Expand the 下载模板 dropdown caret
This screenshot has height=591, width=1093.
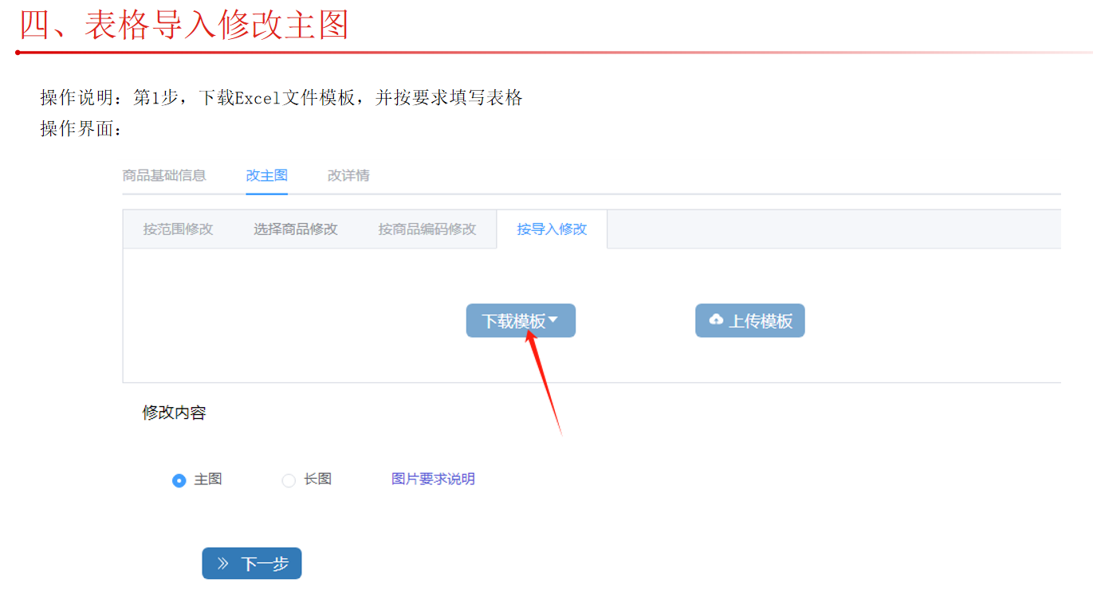(x=554, y=320)
